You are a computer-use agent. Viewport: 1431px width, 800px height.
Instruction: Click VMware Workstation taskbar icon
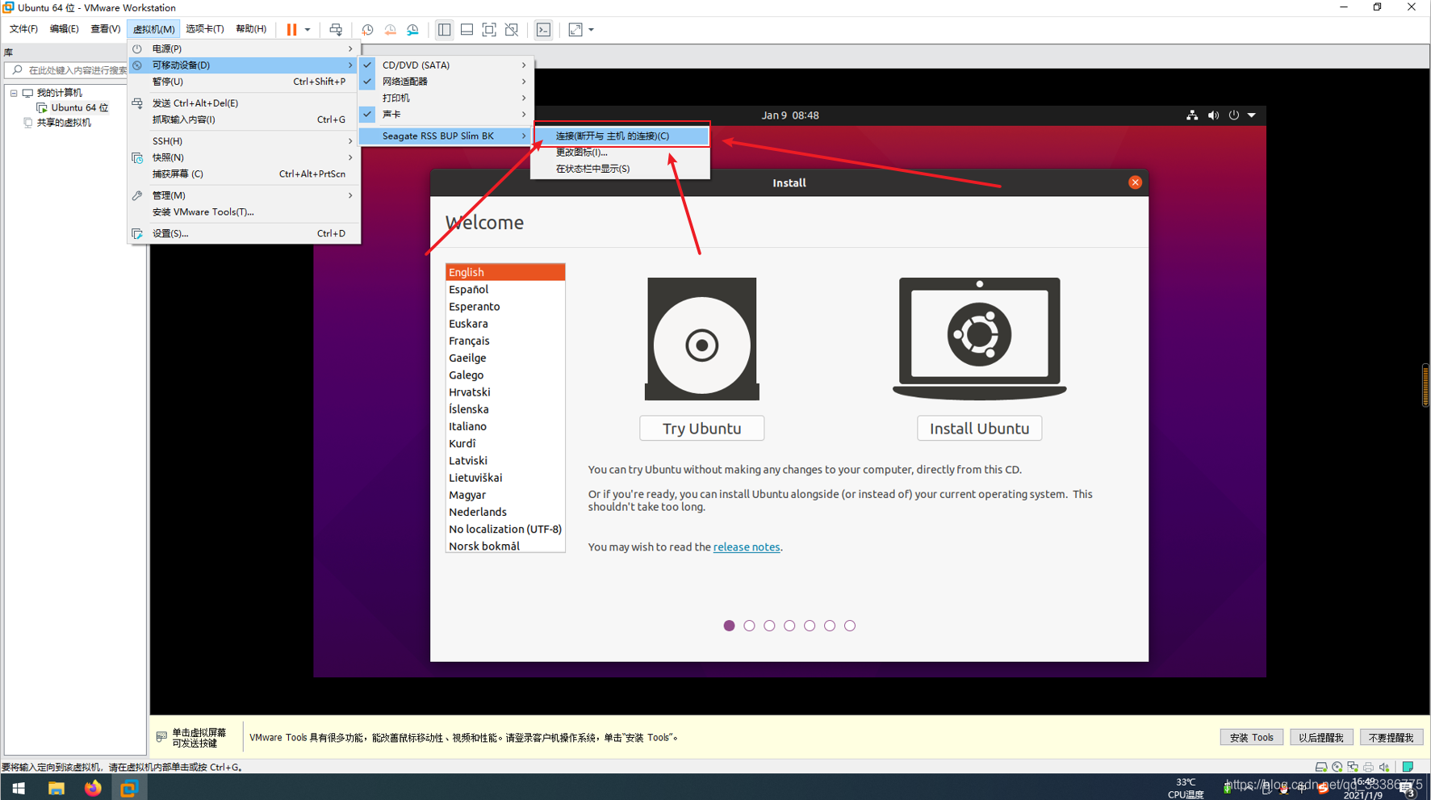128,788
